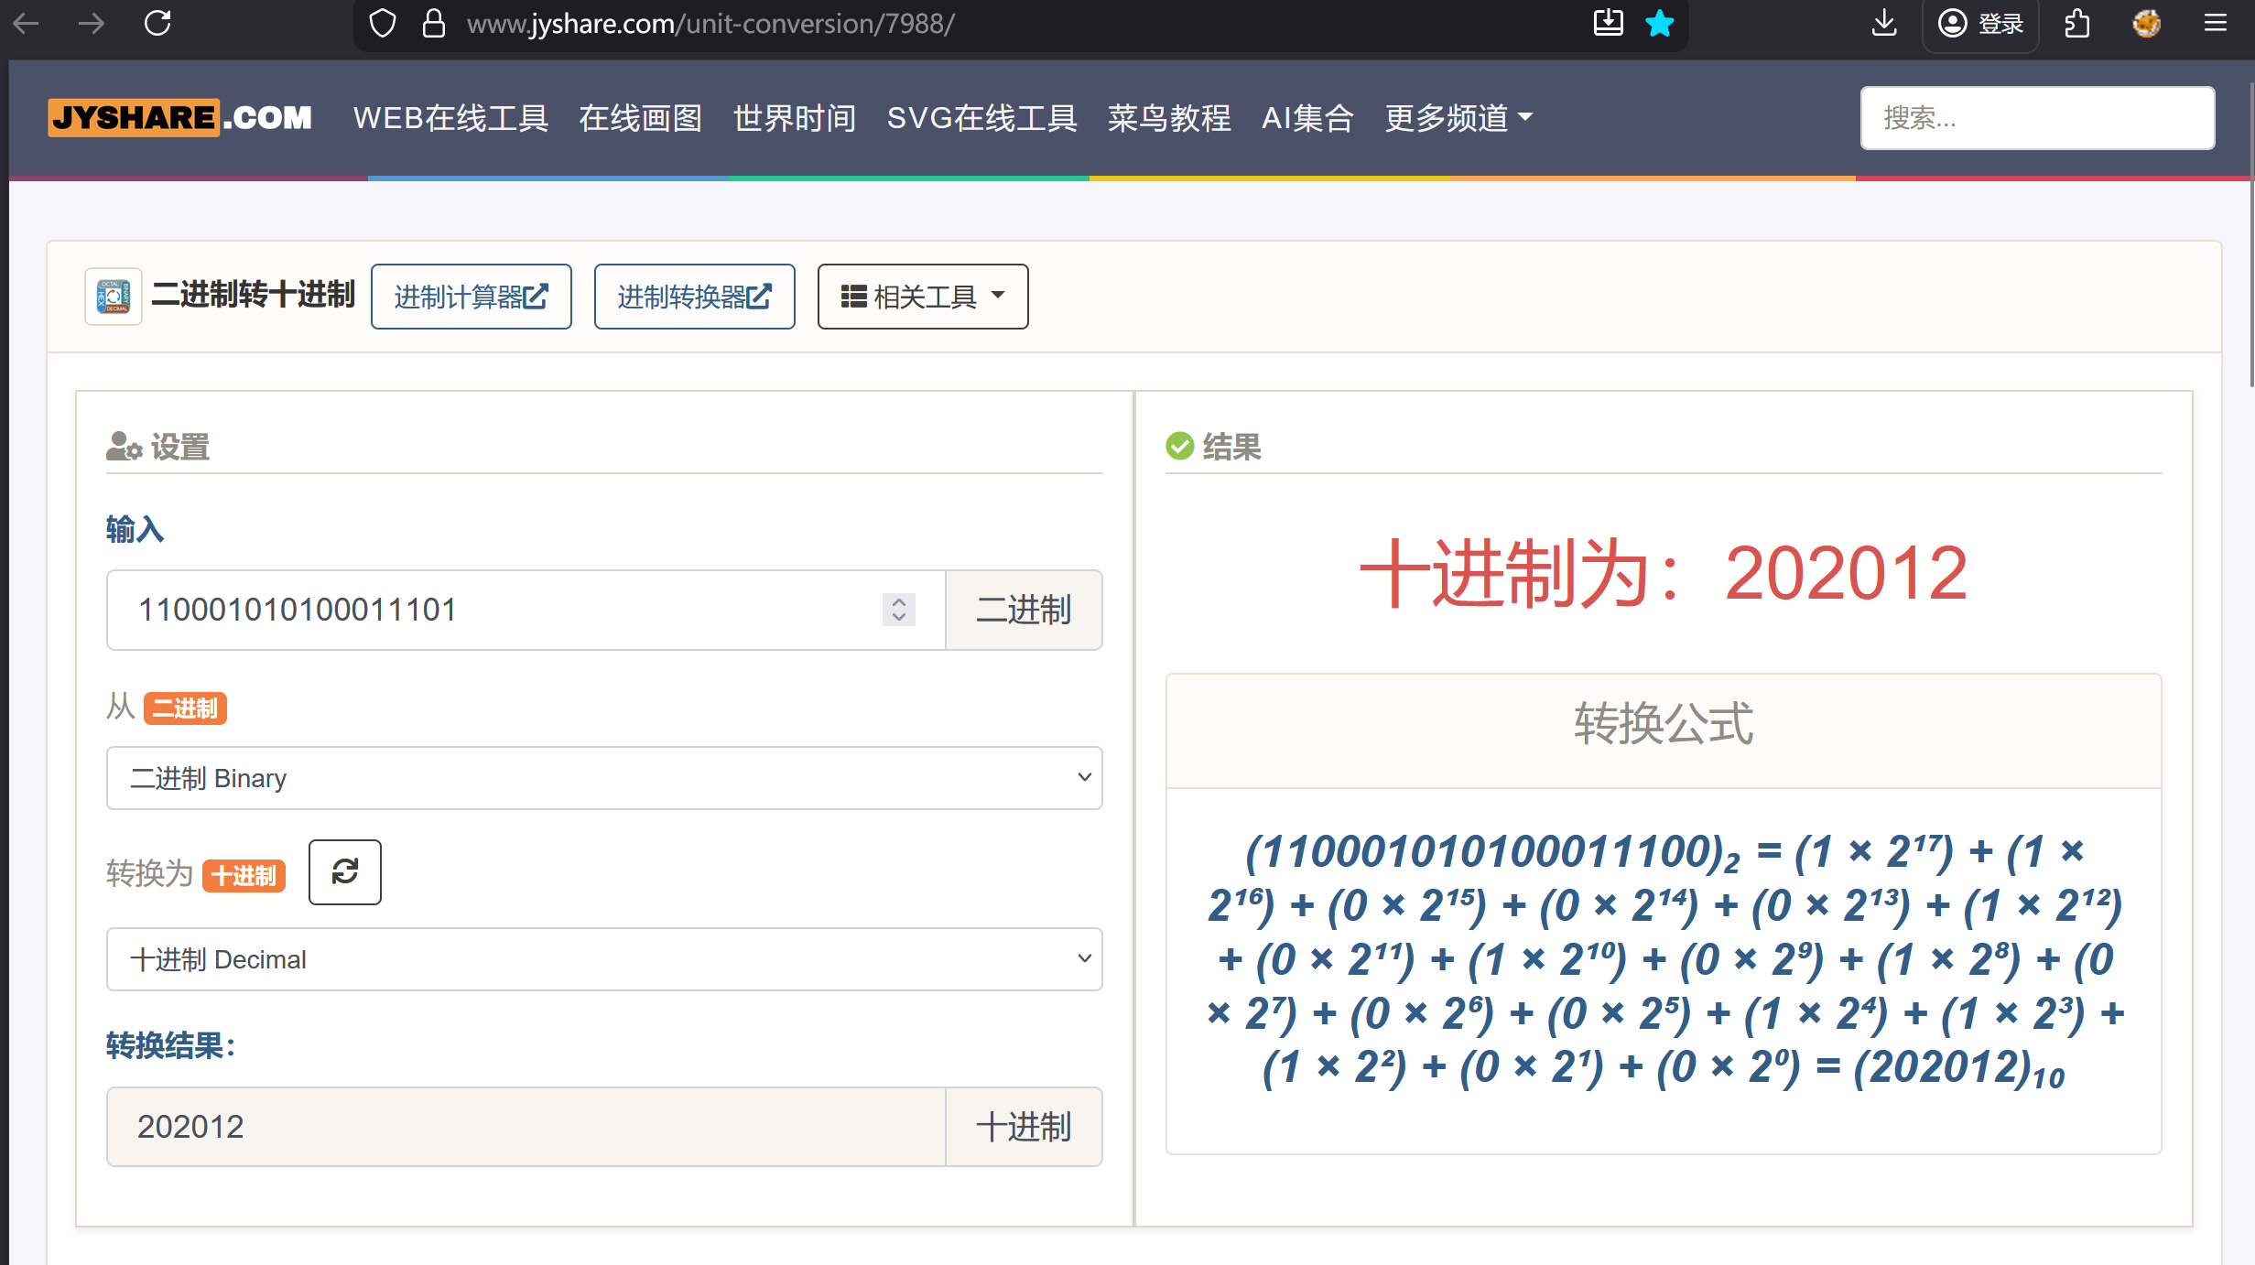Screen dimensions: 2255x1265
Task: Click the green check icon next to 结果
Action: (1180, 446)
